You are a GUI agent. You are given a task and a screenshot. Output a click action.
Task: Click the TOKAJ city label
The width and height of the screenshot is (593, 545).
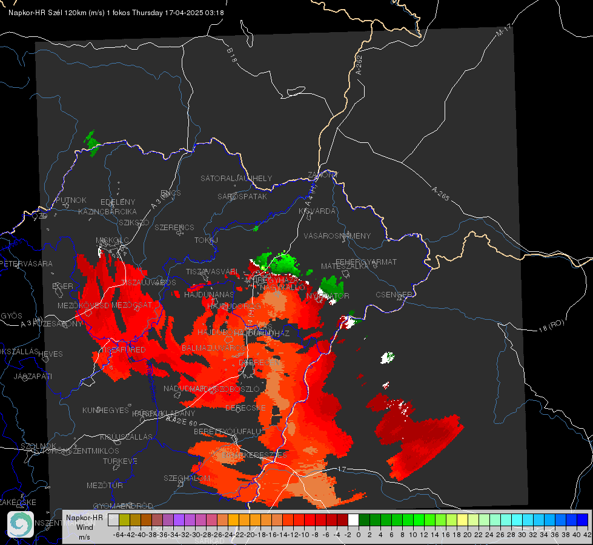206,240
